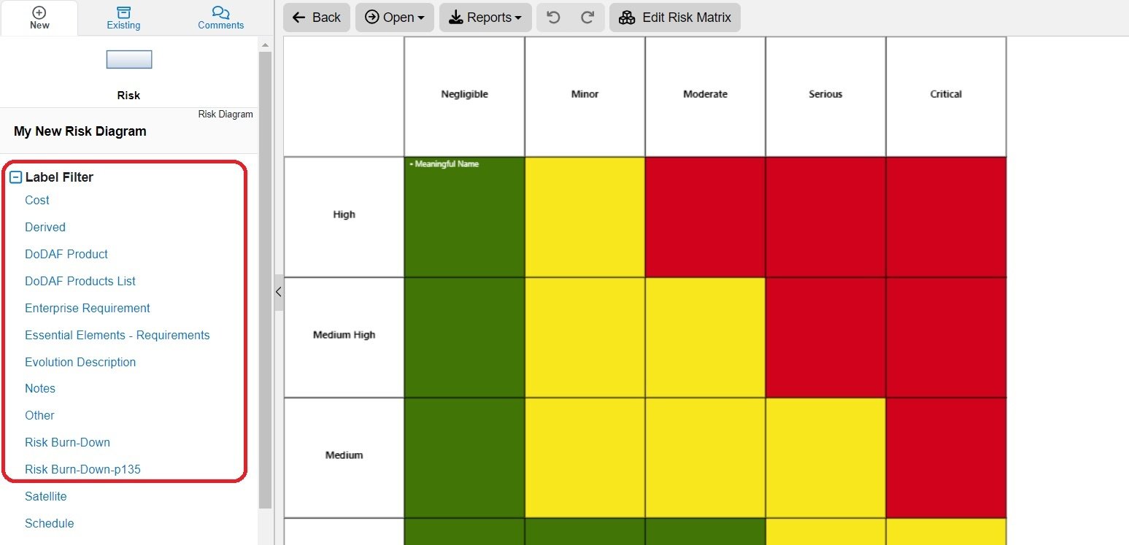Select the Risk diagram shape icon
Viewport: 1129px width, 545px height.
[128, 59]
